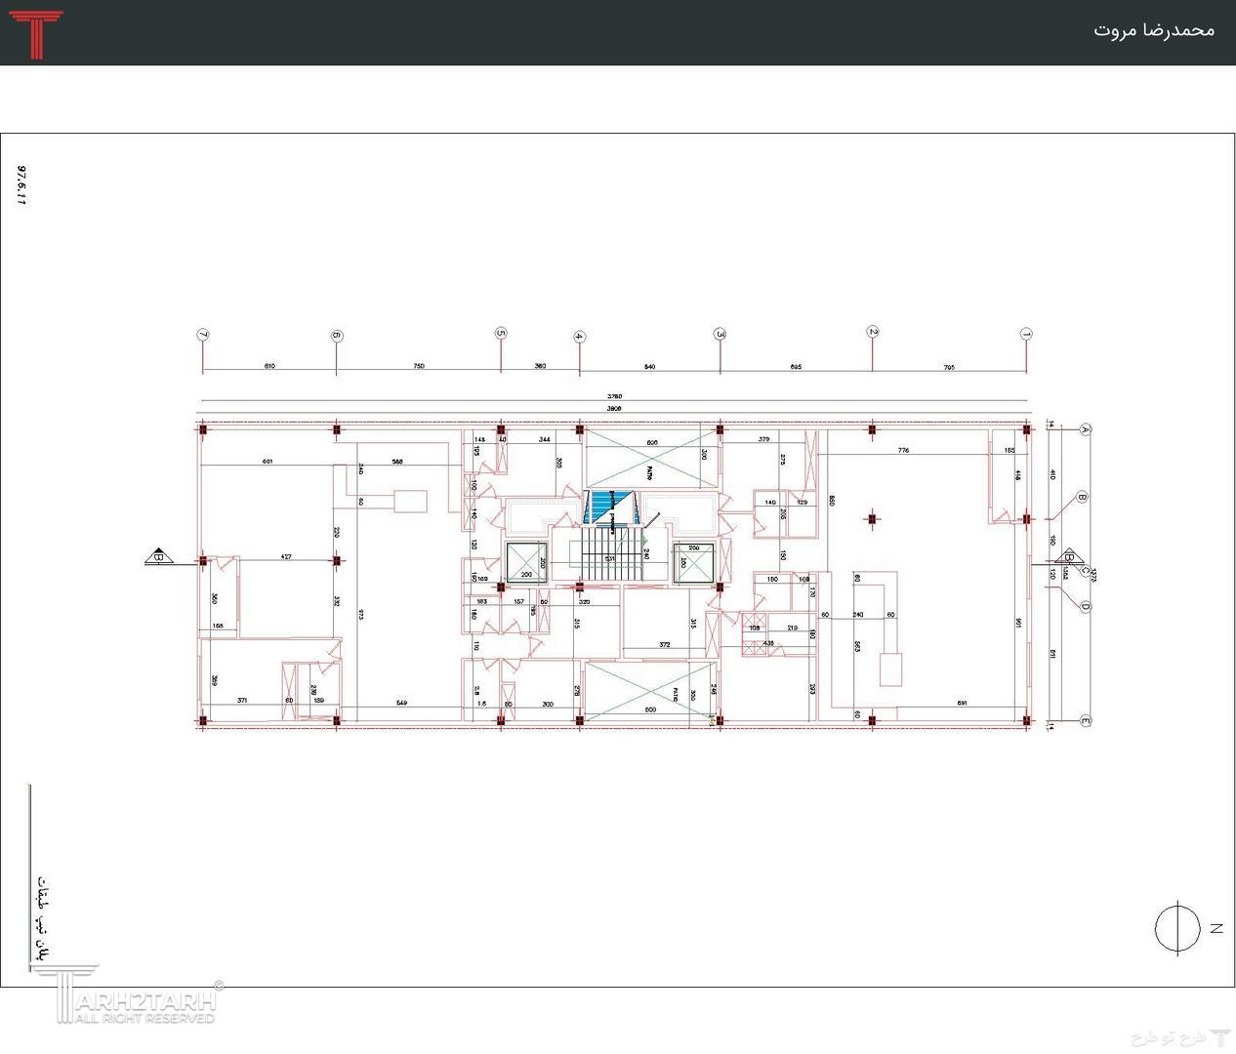1236x1054 pixels.
Task: Click the red T logo in header
Action: (x=35, y=33)
